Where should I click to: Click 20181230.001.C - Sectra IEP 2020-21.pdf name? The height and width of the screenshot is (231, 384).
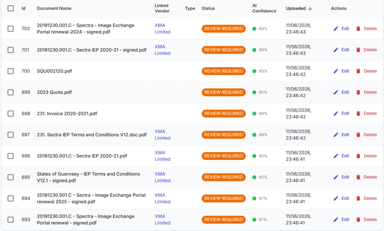82,156
